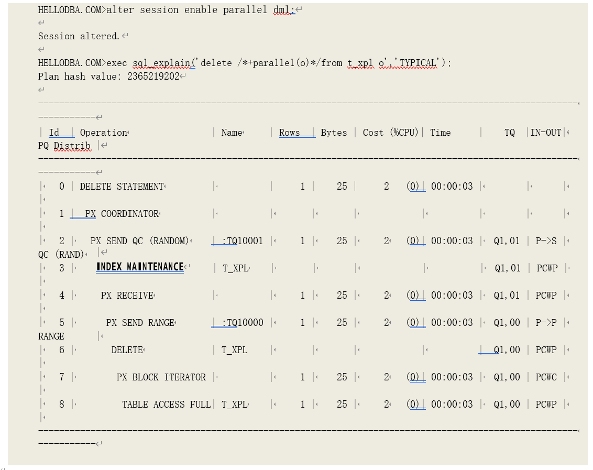
Task: Click Q1,00 in the PX SEND RANGE row
Action: pos(507,323)
